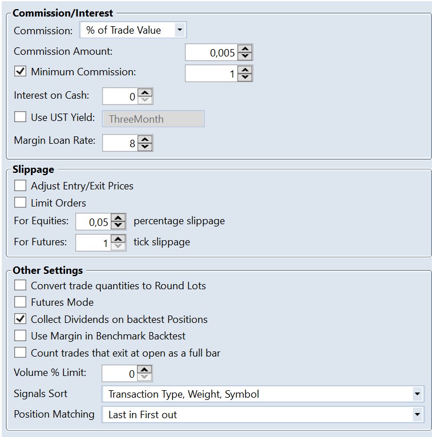
Task: Increase the Commission Amount spinner value
Action: pos(245,49)
